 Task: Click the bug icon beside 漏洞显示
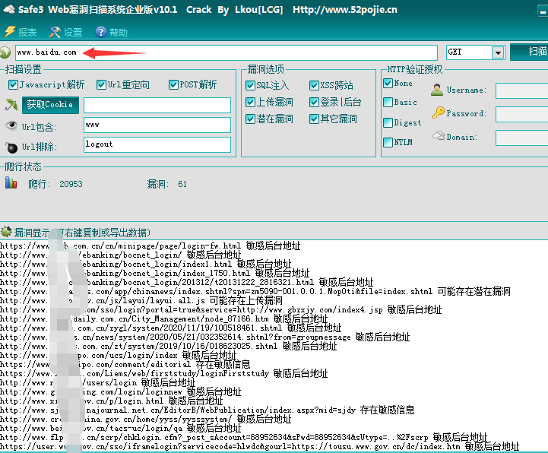coord(6,231)
